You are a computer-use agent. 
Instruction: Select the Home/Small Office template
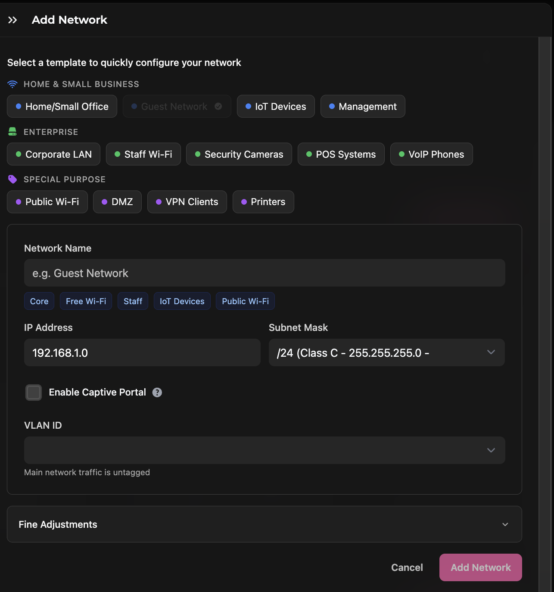[x=62, y=106]
